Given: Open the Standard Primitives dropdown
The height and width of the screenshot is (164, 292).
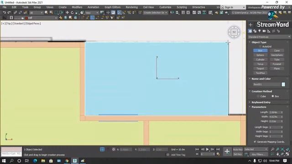Looking at the screenshot, I should pyautogui.click(x=269, y=37).
